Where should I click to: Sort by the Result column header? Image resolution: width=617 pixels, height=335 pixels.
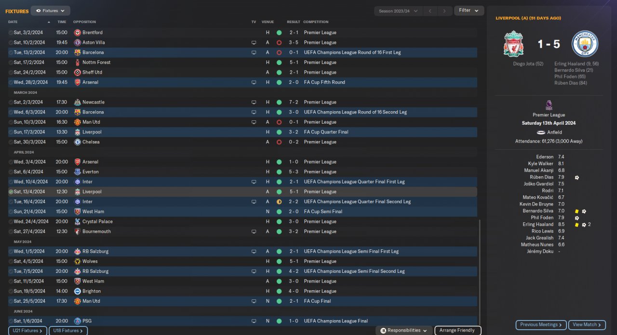[x=293, y=22]
